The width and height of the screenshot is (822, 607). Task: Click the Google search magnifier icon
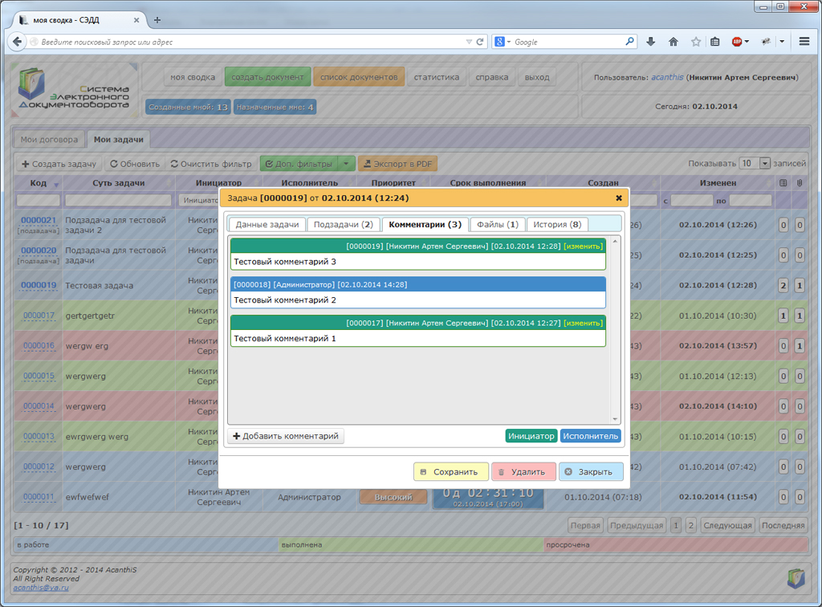coord(629,42)
